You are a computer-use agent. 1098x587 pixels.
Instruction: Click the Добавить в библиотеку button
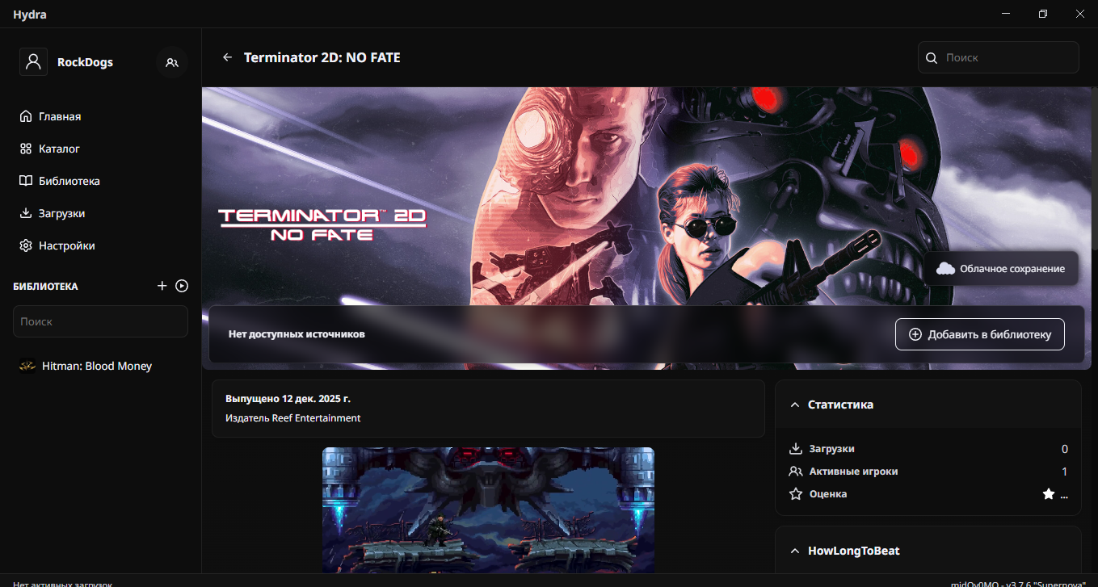[979, 334]
